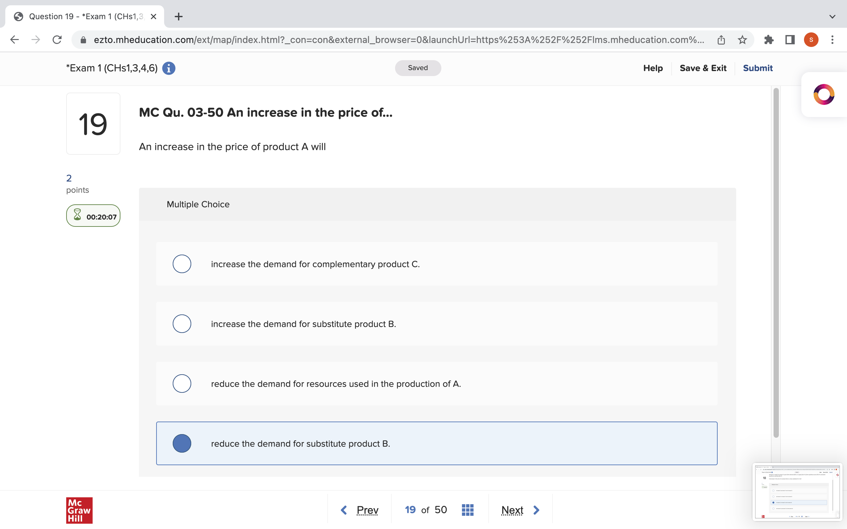Click the share icon in the address bar
The width and height of the screenshot is (847, 529).
721,40
